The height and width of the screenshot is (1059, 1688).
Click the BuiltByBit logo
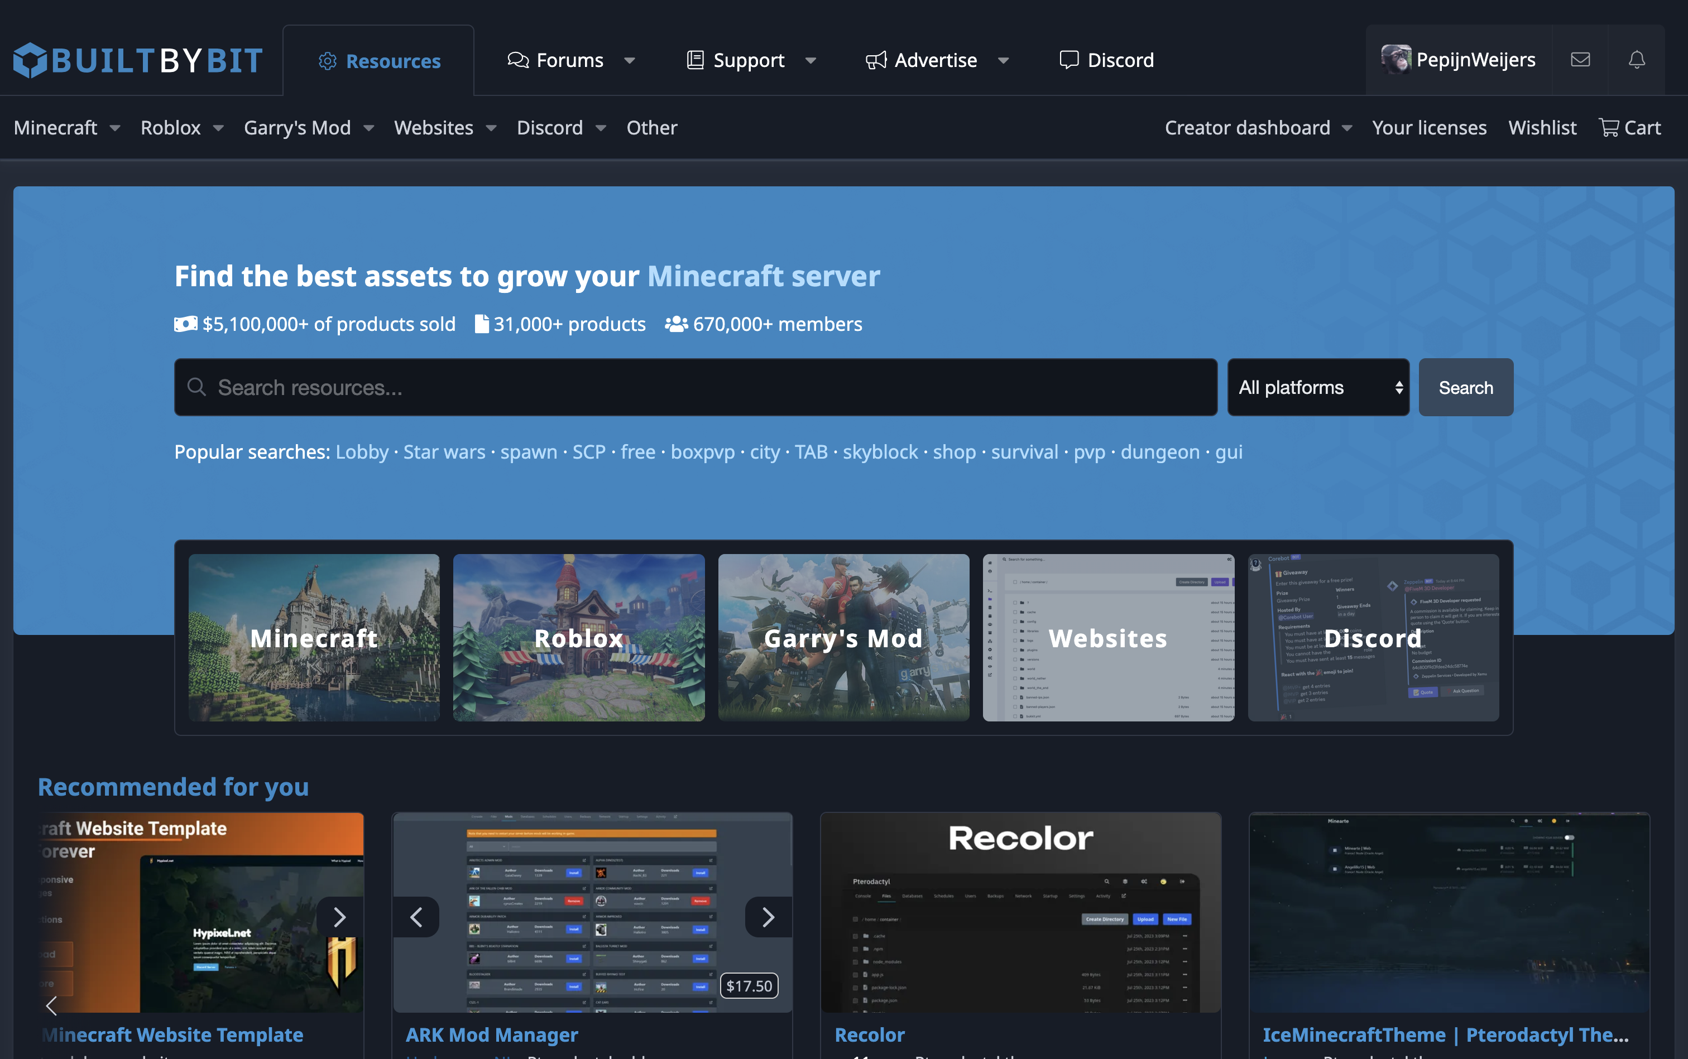click(138, 60)
